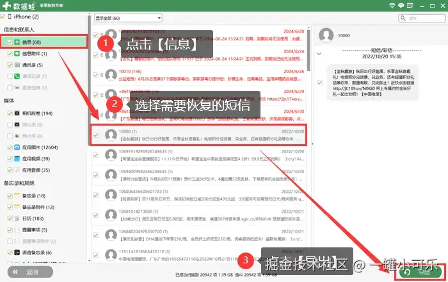Click the avatar of 10694009982265249635 message
Viewport: 448px width, 282px height.
[x=111, y=175]
